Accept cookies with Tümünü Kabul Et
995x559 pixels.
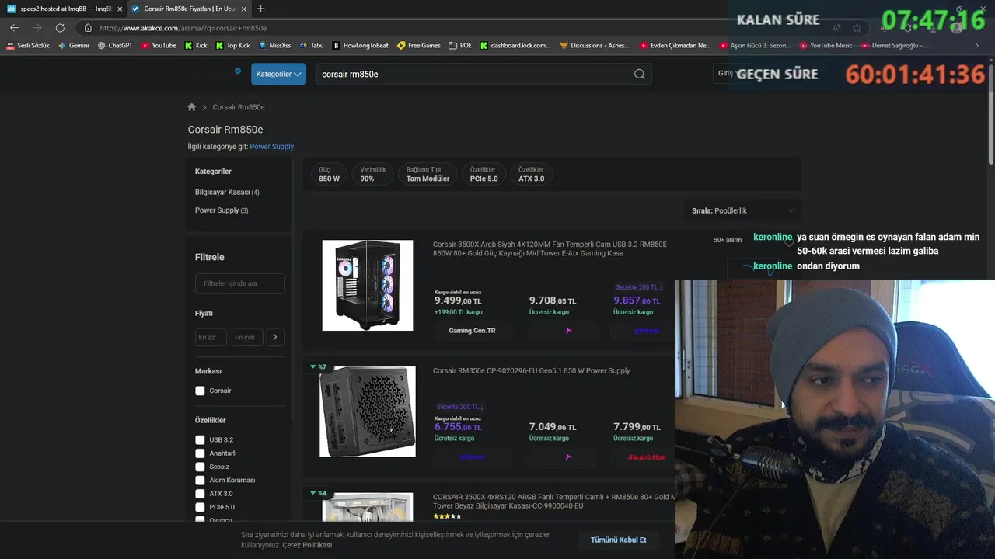[x=618, y=540]
